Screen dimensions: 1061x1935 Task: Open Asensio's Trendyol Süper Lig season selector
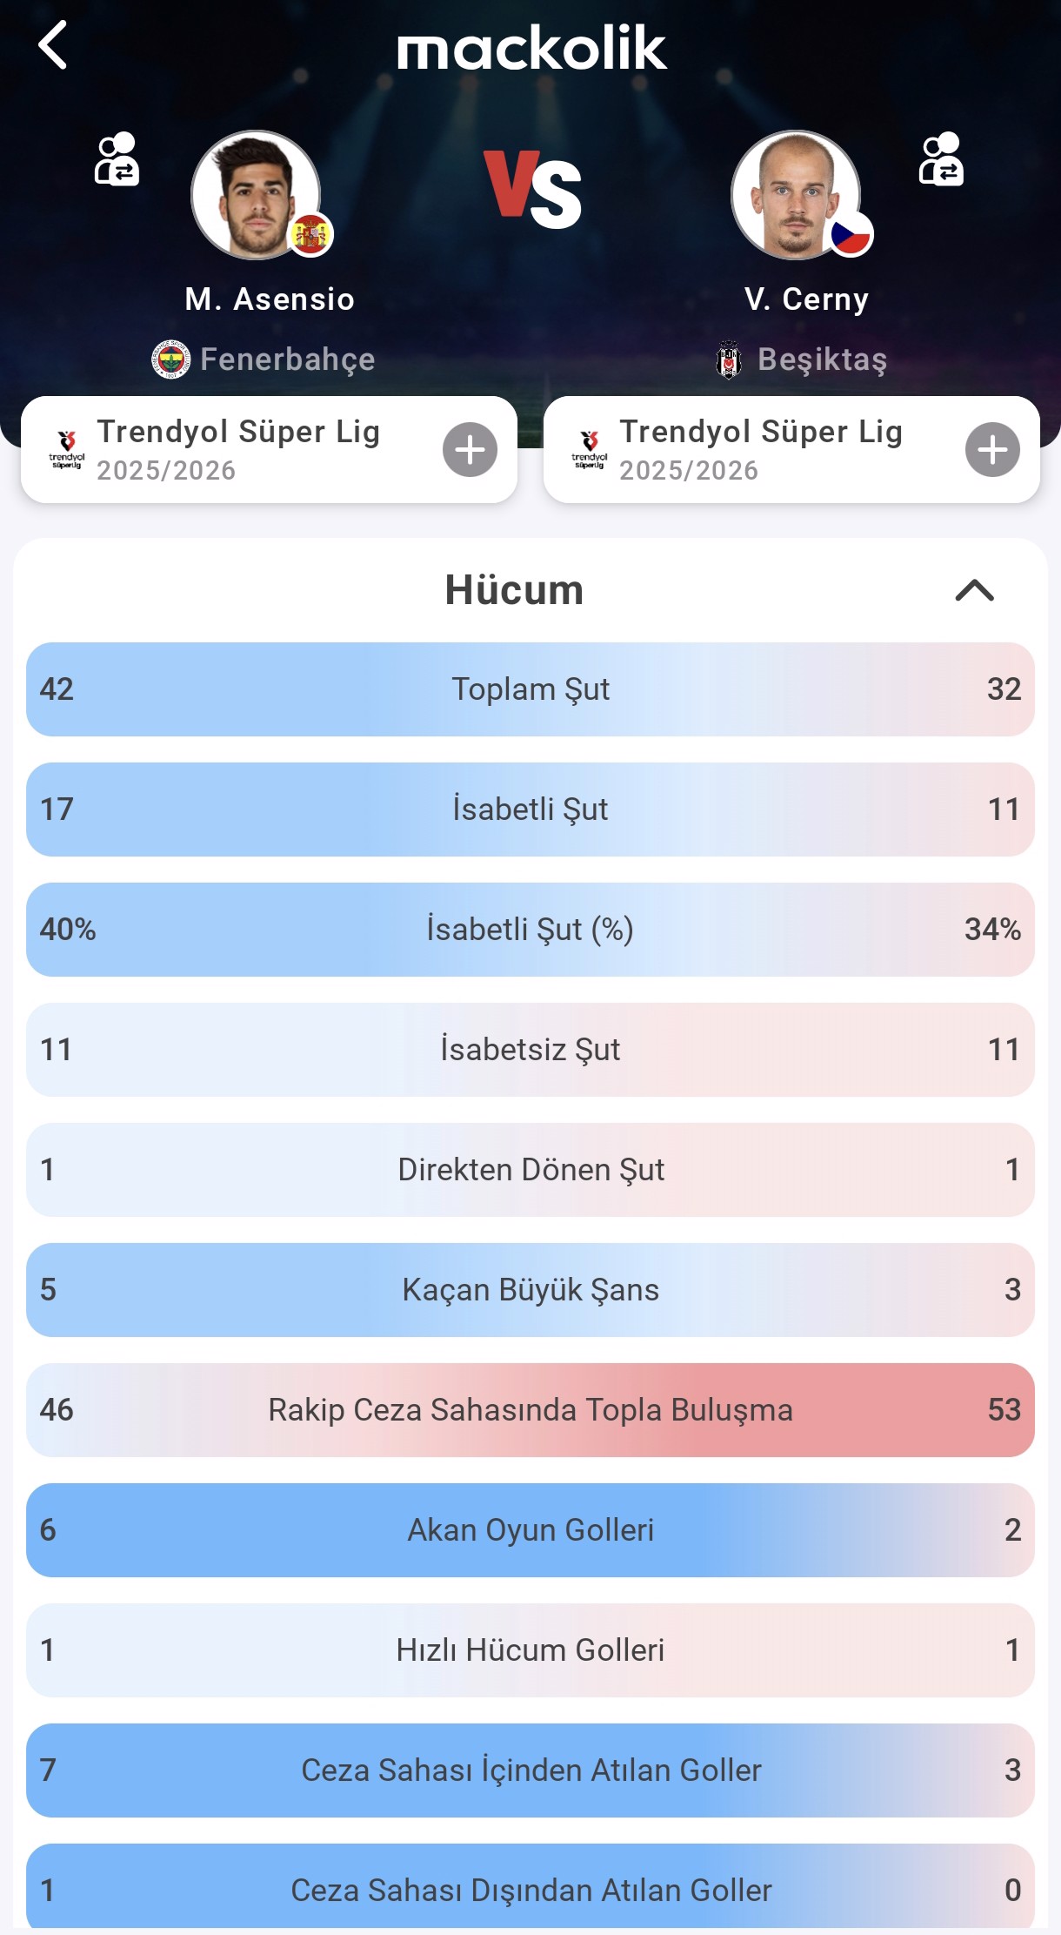269,450
